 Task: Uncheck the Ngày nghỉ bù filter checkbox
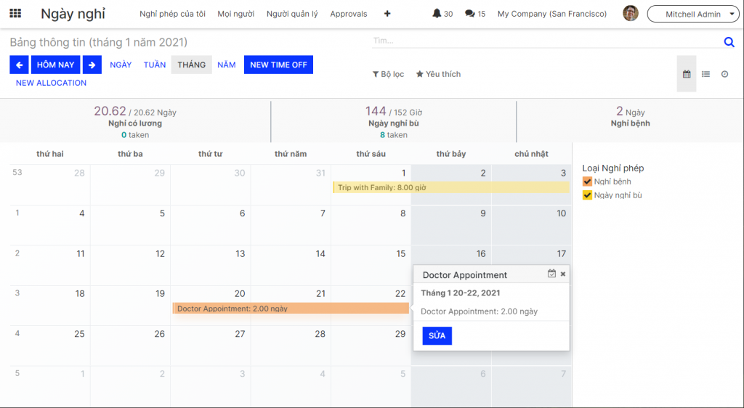(587, 195)
